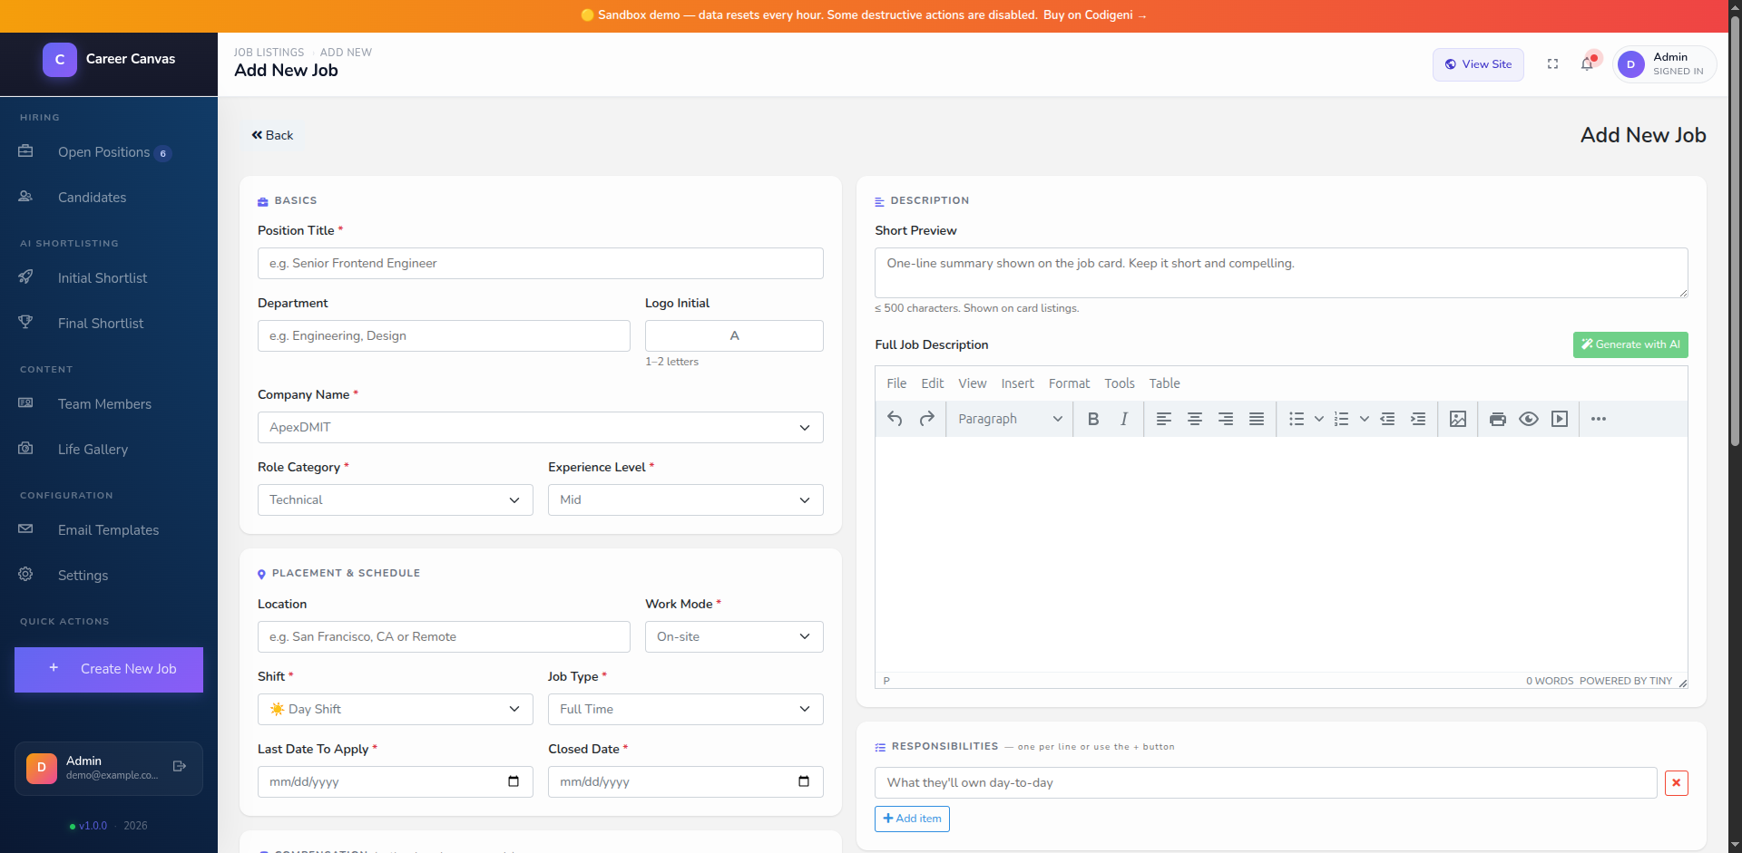Increase indent in editor
Viewport: 1742px width, 853px height.
[1418, 419]
